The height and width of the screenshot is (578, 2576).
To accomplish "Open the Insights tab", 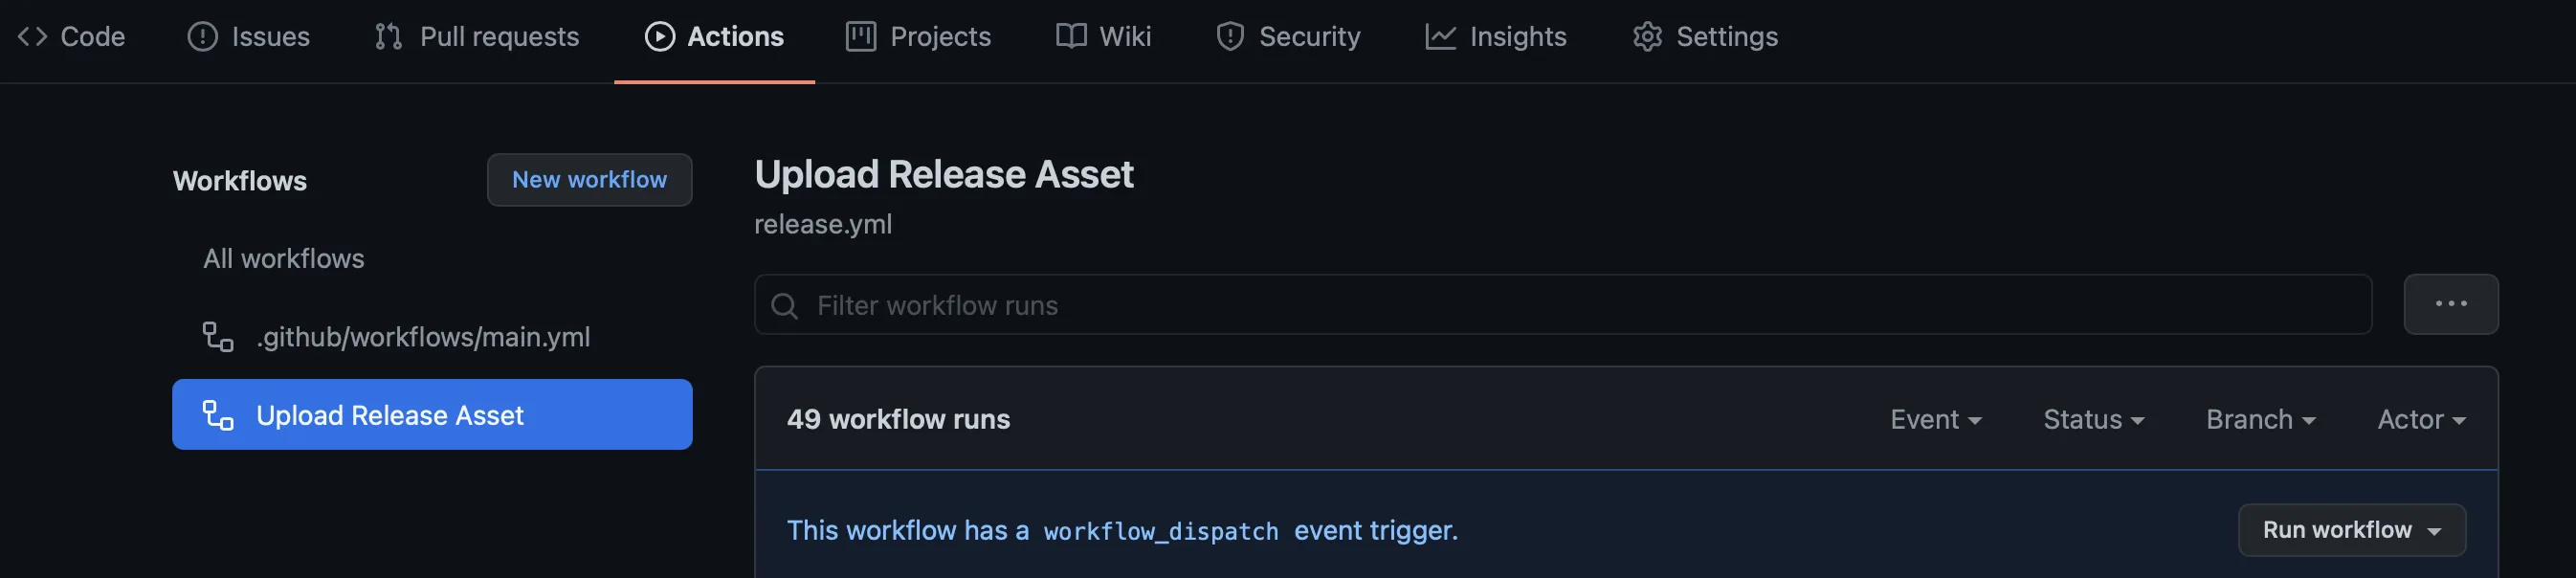I will coord(1496,37).
